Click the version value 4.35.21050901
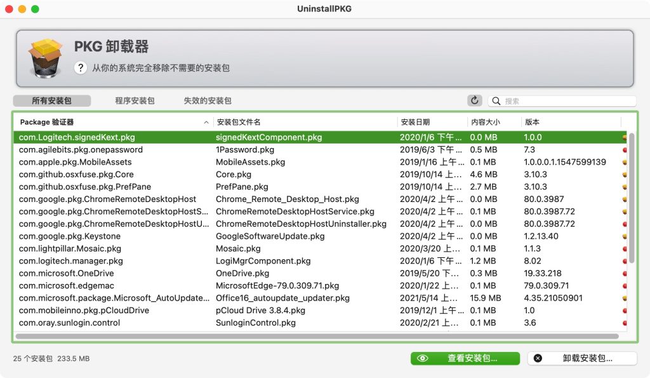The height and width of the screenshot is (378, 650). click(553, 299)
